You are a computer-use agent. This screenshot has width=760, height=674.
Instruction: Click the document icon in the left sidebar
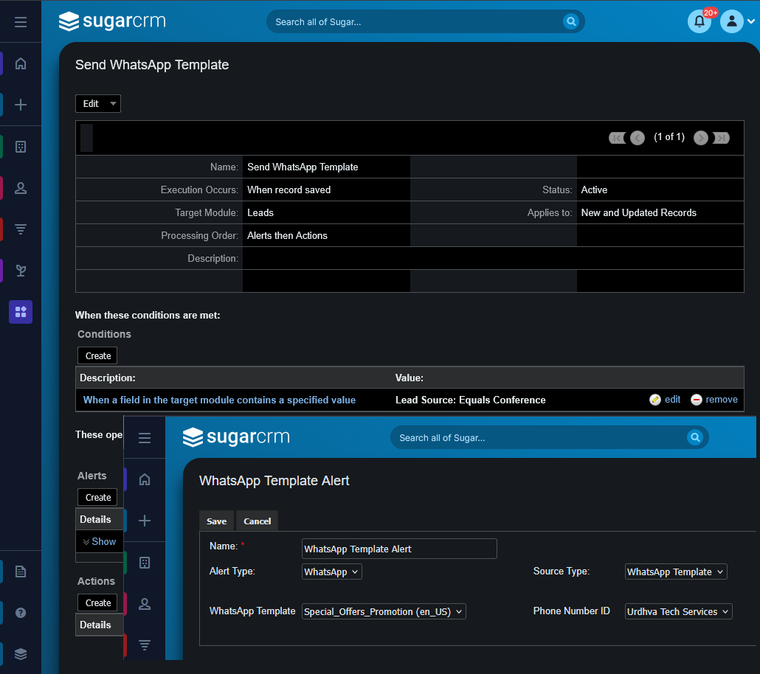click(x=21, y=571)
